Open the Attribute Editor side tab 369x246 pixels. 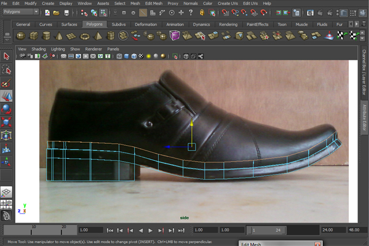click(x=364, y=117)
